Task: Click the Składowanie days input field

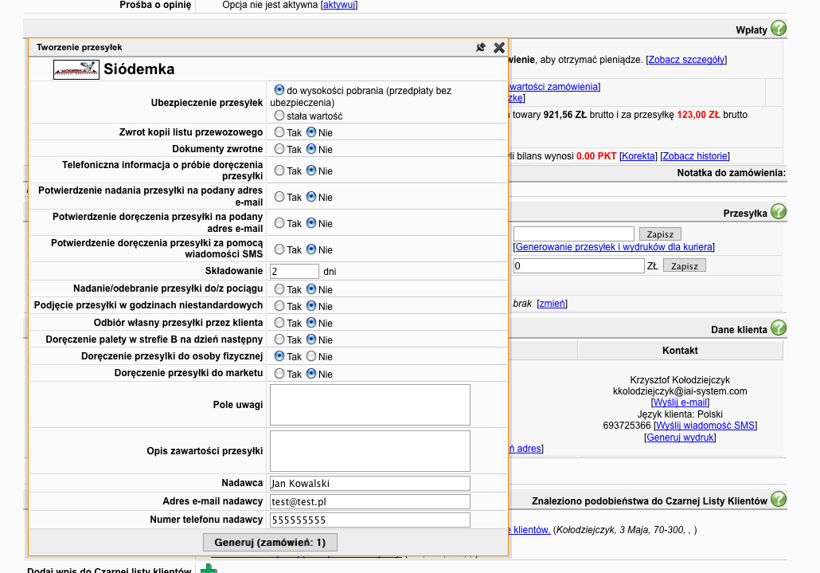Action: pyautogui.click(x=295, y=271)
